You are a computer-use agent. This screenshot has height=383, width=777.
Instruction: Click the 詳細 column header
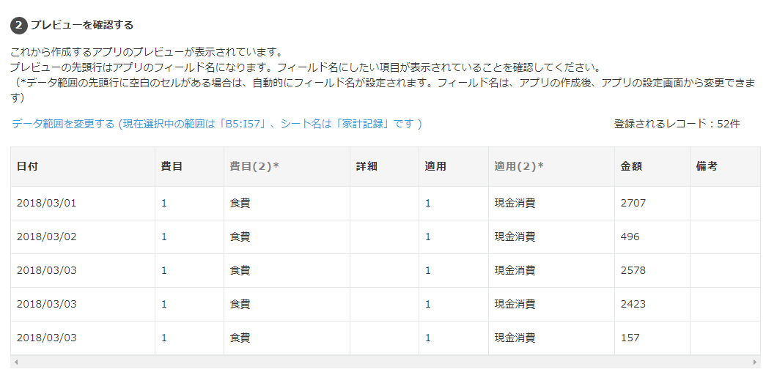pos(385,167)
